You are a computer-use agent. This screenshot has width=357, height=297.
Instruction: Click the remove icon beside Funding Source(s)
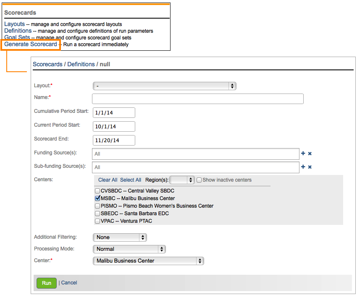(310, 154)
